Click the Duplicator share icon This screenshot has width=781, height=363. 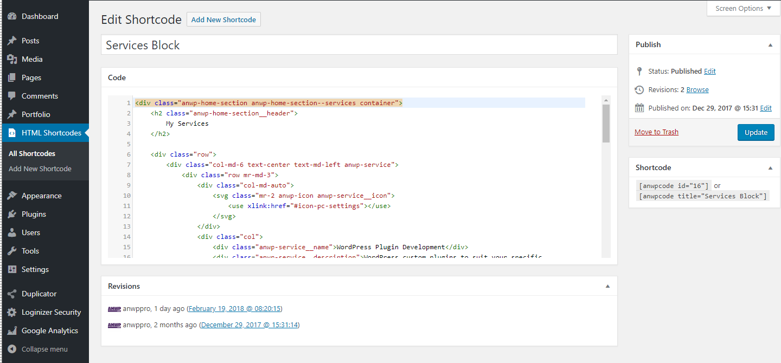(12, 294)
